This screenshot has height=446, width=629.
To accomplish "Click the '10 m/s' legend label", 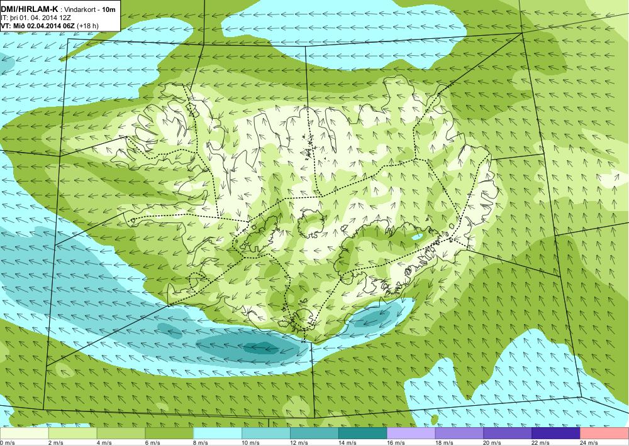I will click(x=251, y=443).
